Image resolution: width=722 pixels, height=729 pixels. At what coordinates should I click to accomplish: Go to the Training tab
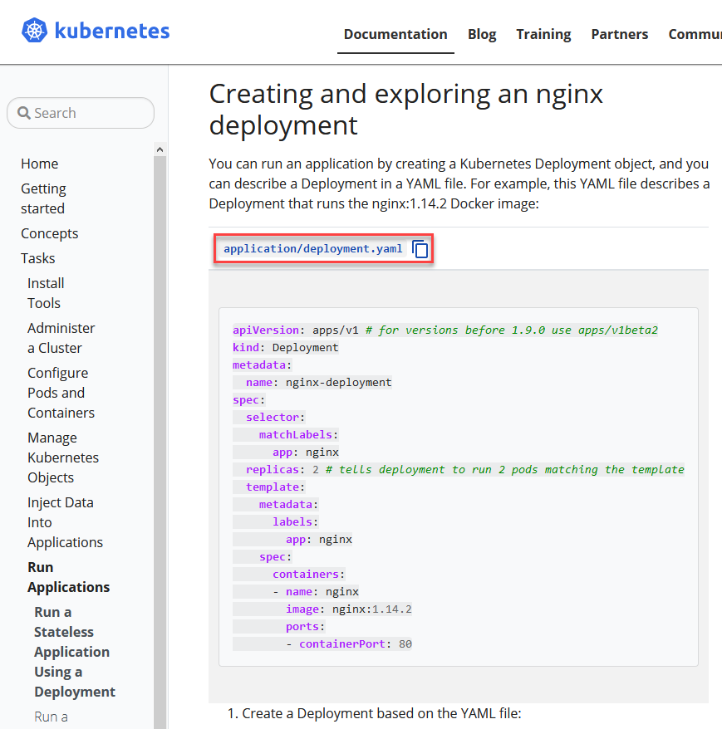pyautogui.click(x=543, y=34)
